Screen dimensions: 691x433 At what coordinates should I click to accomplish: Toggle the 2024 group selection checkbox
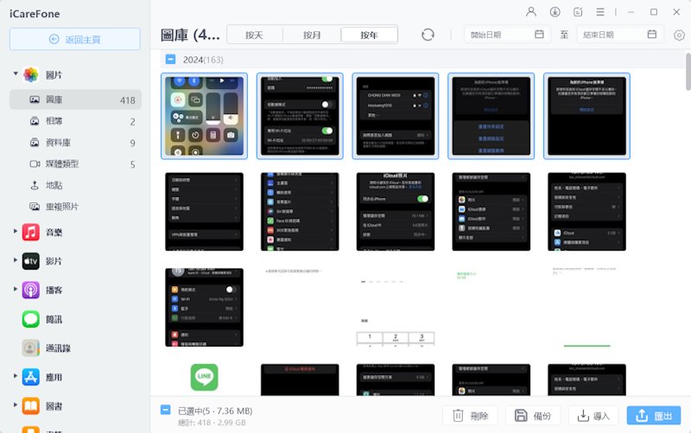tap(170, 59)
